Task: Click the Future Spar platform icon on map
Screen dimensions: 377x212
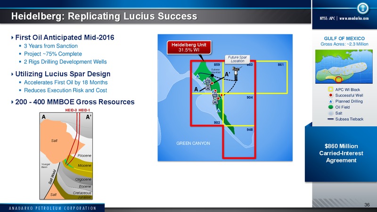Action: click(x=237, y=73)
